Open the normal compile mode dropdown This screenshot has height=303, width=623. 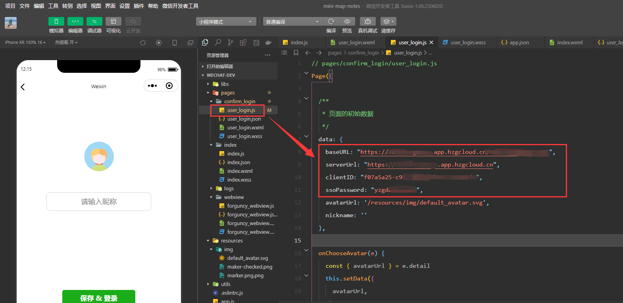[292, 21]
